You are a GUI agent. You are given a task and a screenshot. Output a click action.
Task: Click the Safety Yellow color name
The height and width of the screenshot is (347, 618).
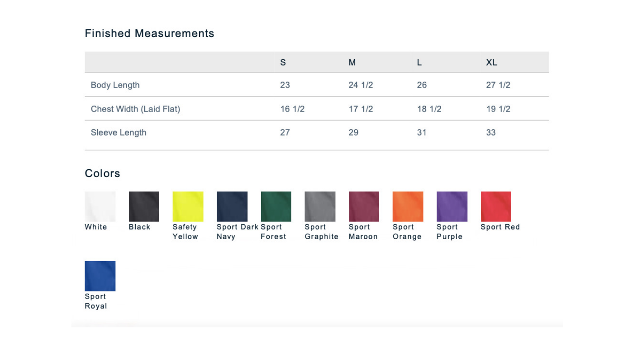tap(185, 232)
